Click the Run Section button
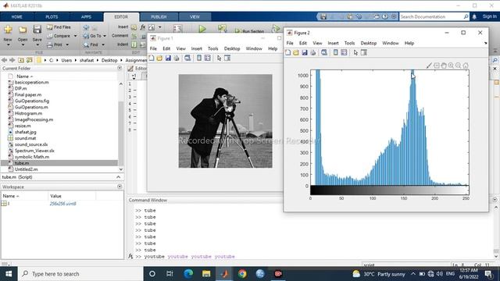500x281 pixels. pyautogui.click(x=250, y=31)
